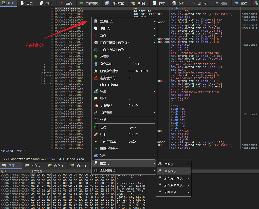Click the 二进制(B) binary icon
The image size is (259, 209).
(x=96, y=21)
